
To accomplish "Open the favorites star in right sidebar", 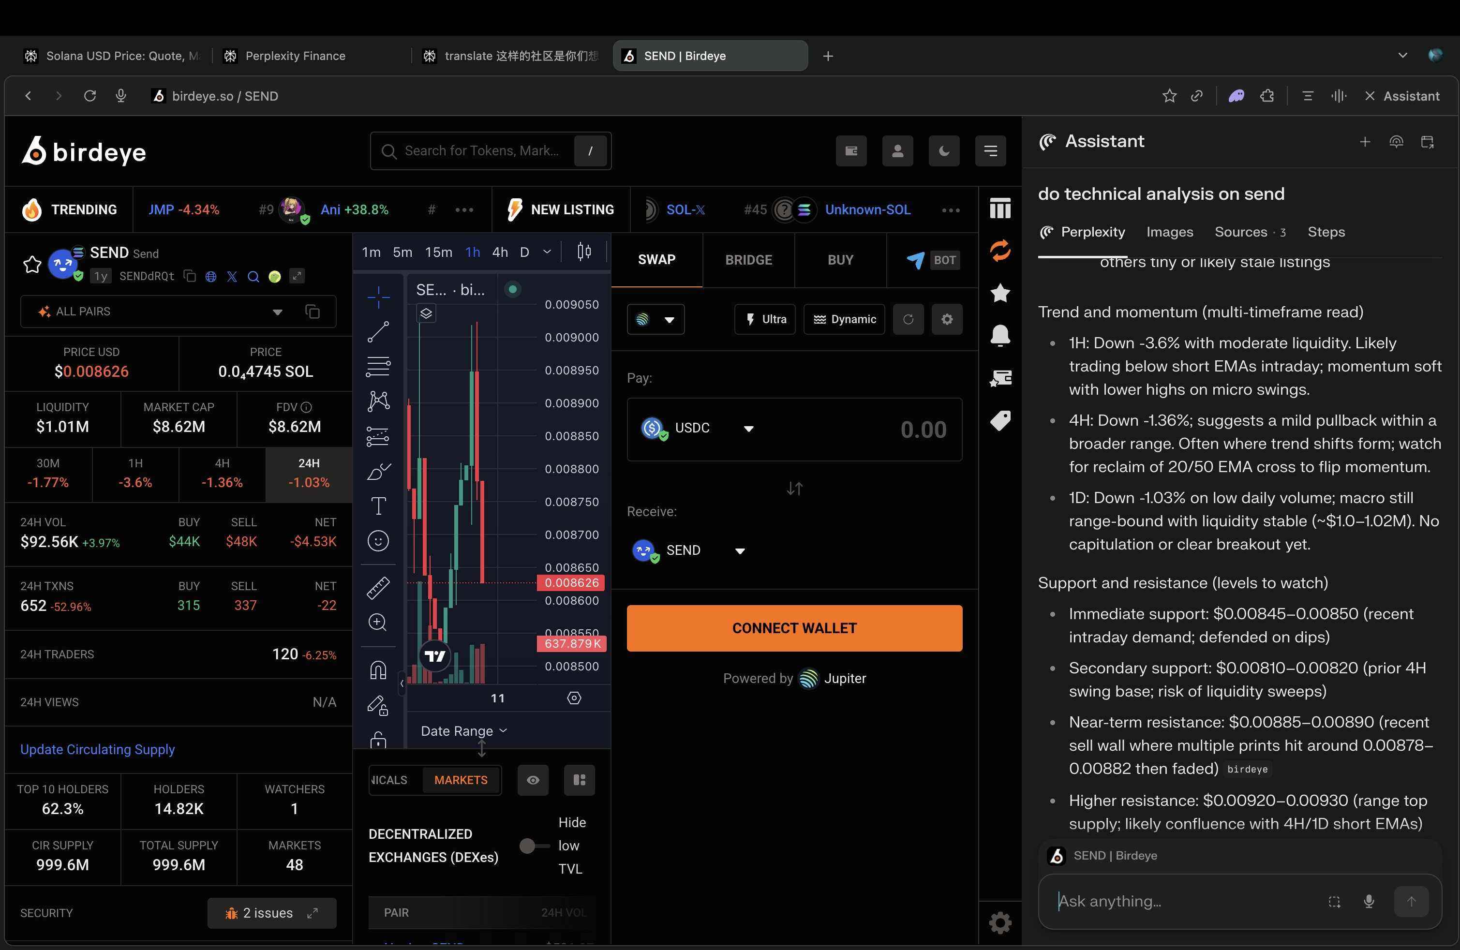I will [1000, 293].
